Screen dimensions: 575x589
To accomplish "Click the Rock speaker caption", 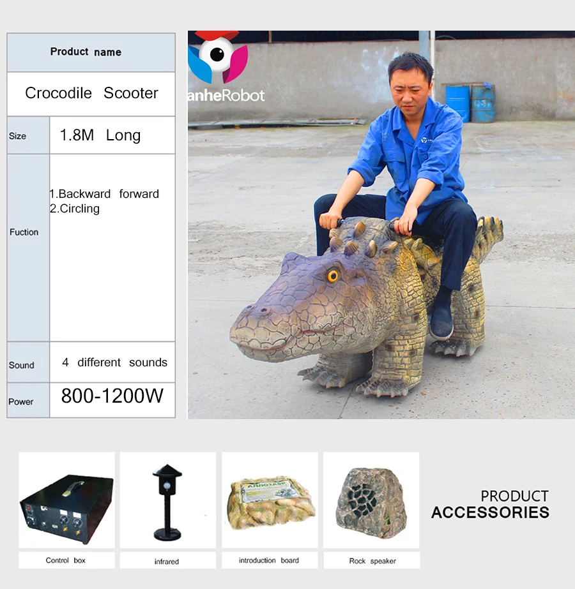I will pyautogui.click(x=372, y=561).
